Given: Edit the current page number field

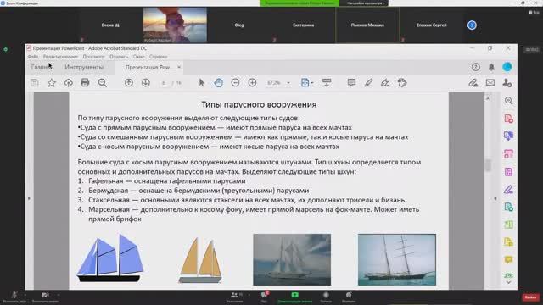Looking at the screenshot, I should point(164,83).
